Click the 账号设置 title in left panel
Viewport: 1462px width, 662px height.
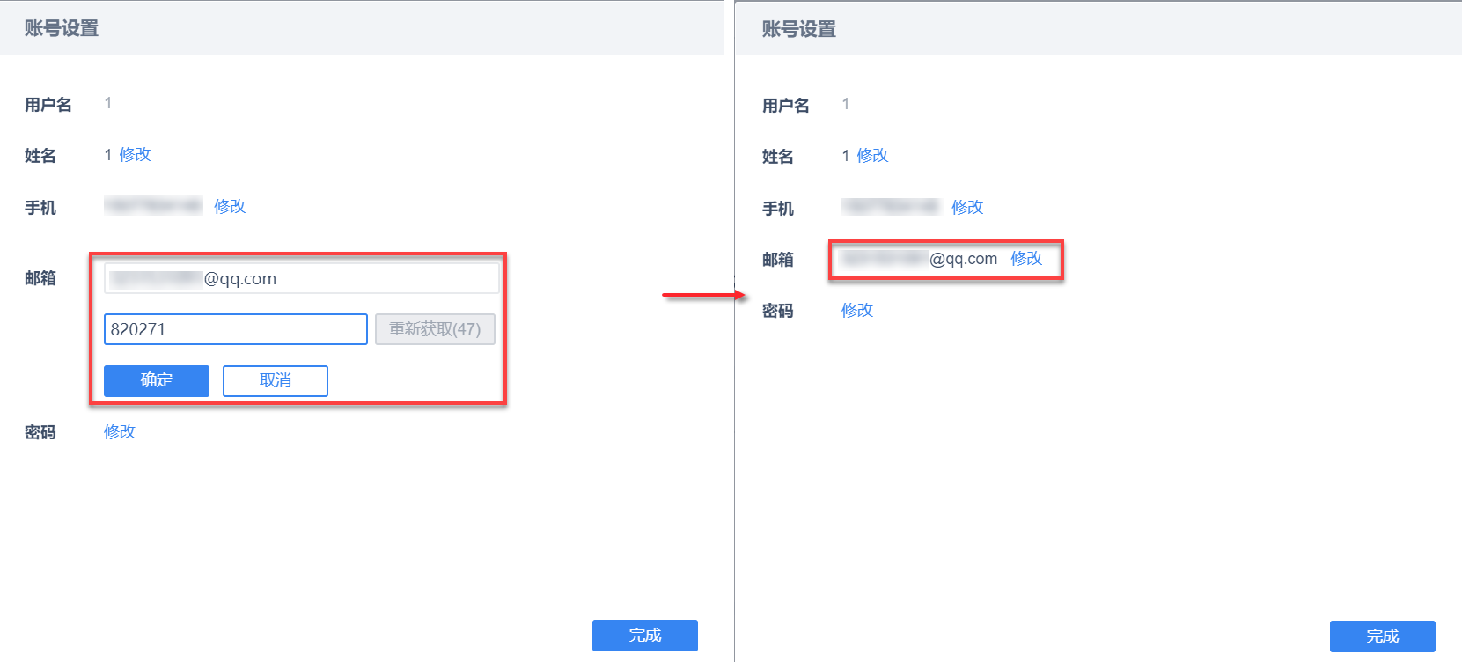tap(62, 28)
